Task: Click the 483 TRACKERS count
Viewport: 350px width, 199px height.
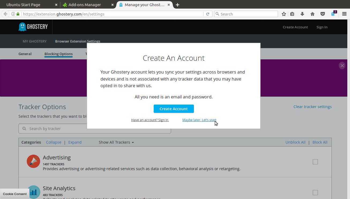Action: [53, 195]
